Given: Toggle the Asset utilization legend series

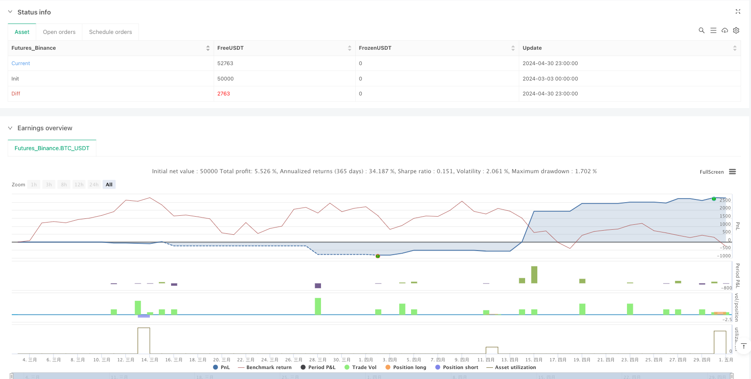Looking at the screenshot, I should (x=511, y=367).
